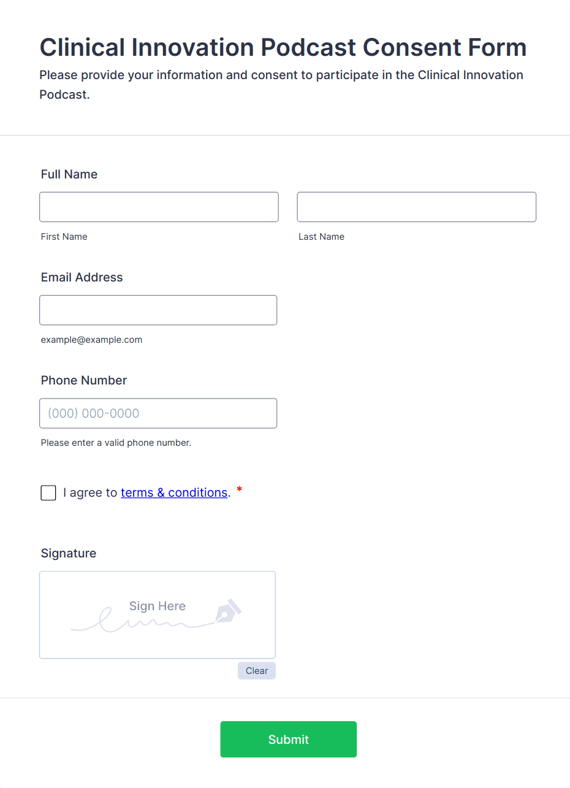570x788 pixels.
Task: Click the 'Please enter a valid phone number' hint
Action: tap(116, 443)
